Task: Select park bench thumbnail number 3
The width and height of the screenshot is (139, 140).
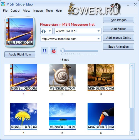Action: pos(101,78)
